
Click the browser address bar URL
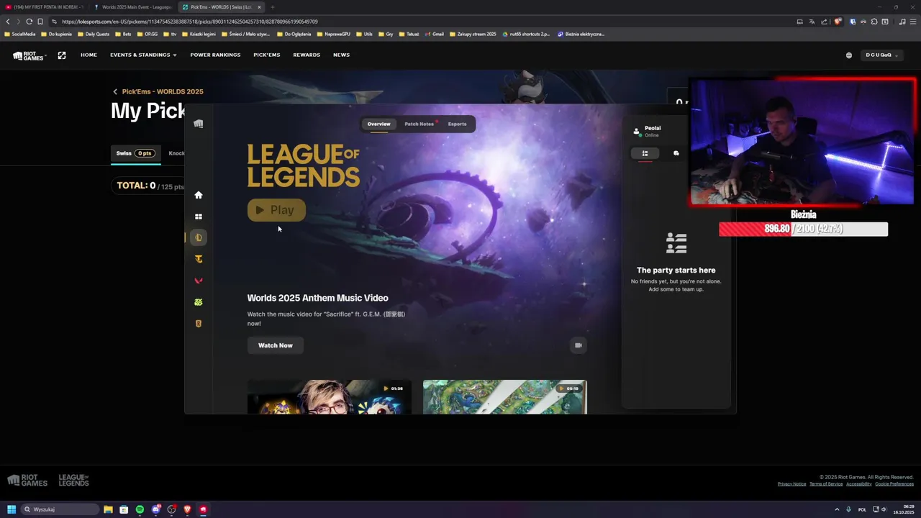point(190,22)
